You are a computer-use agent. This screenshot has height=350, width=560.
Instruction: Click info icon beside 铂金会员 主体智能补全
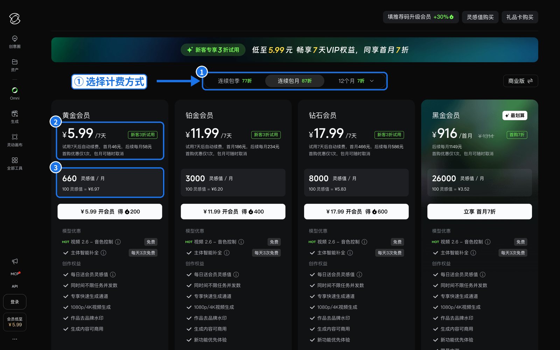(x=227, y=253)
